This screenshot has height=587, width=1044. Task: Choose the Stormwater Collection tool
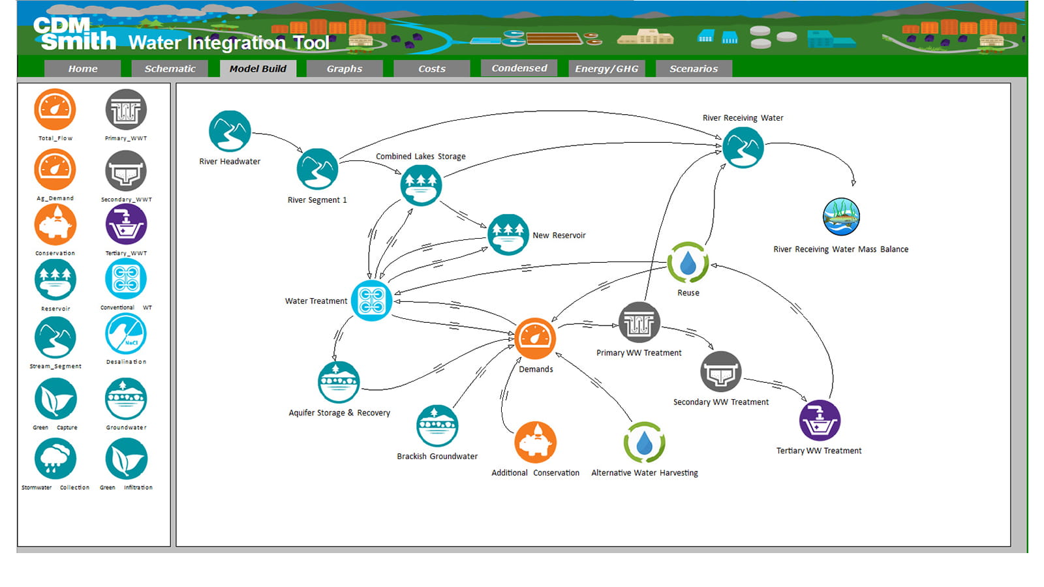(55, 459)
